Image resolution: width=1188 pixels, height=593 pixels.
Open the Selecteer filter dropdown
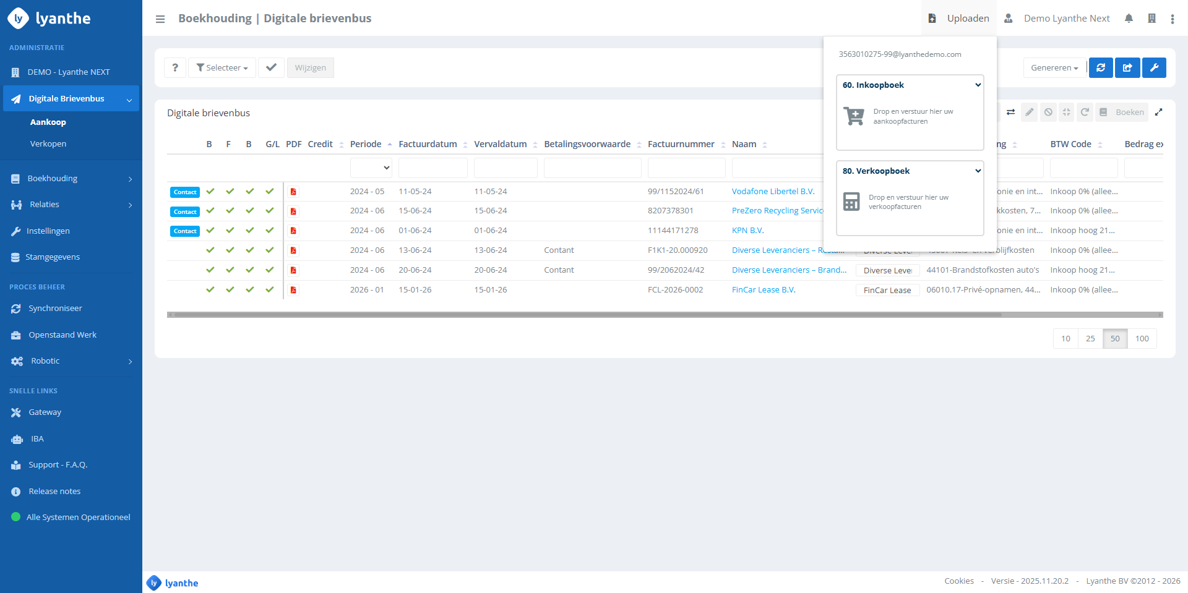tap(222, 68)
